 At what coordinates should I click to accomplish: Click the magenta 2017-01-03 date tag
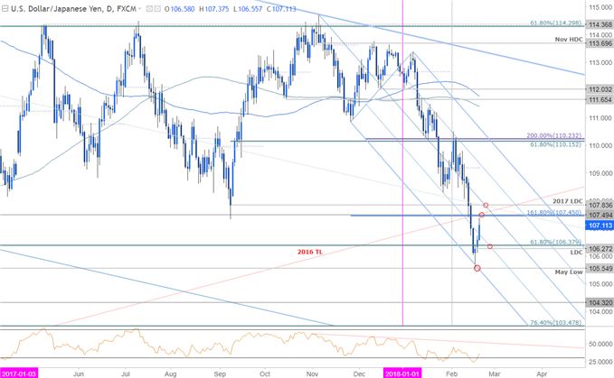18,373
